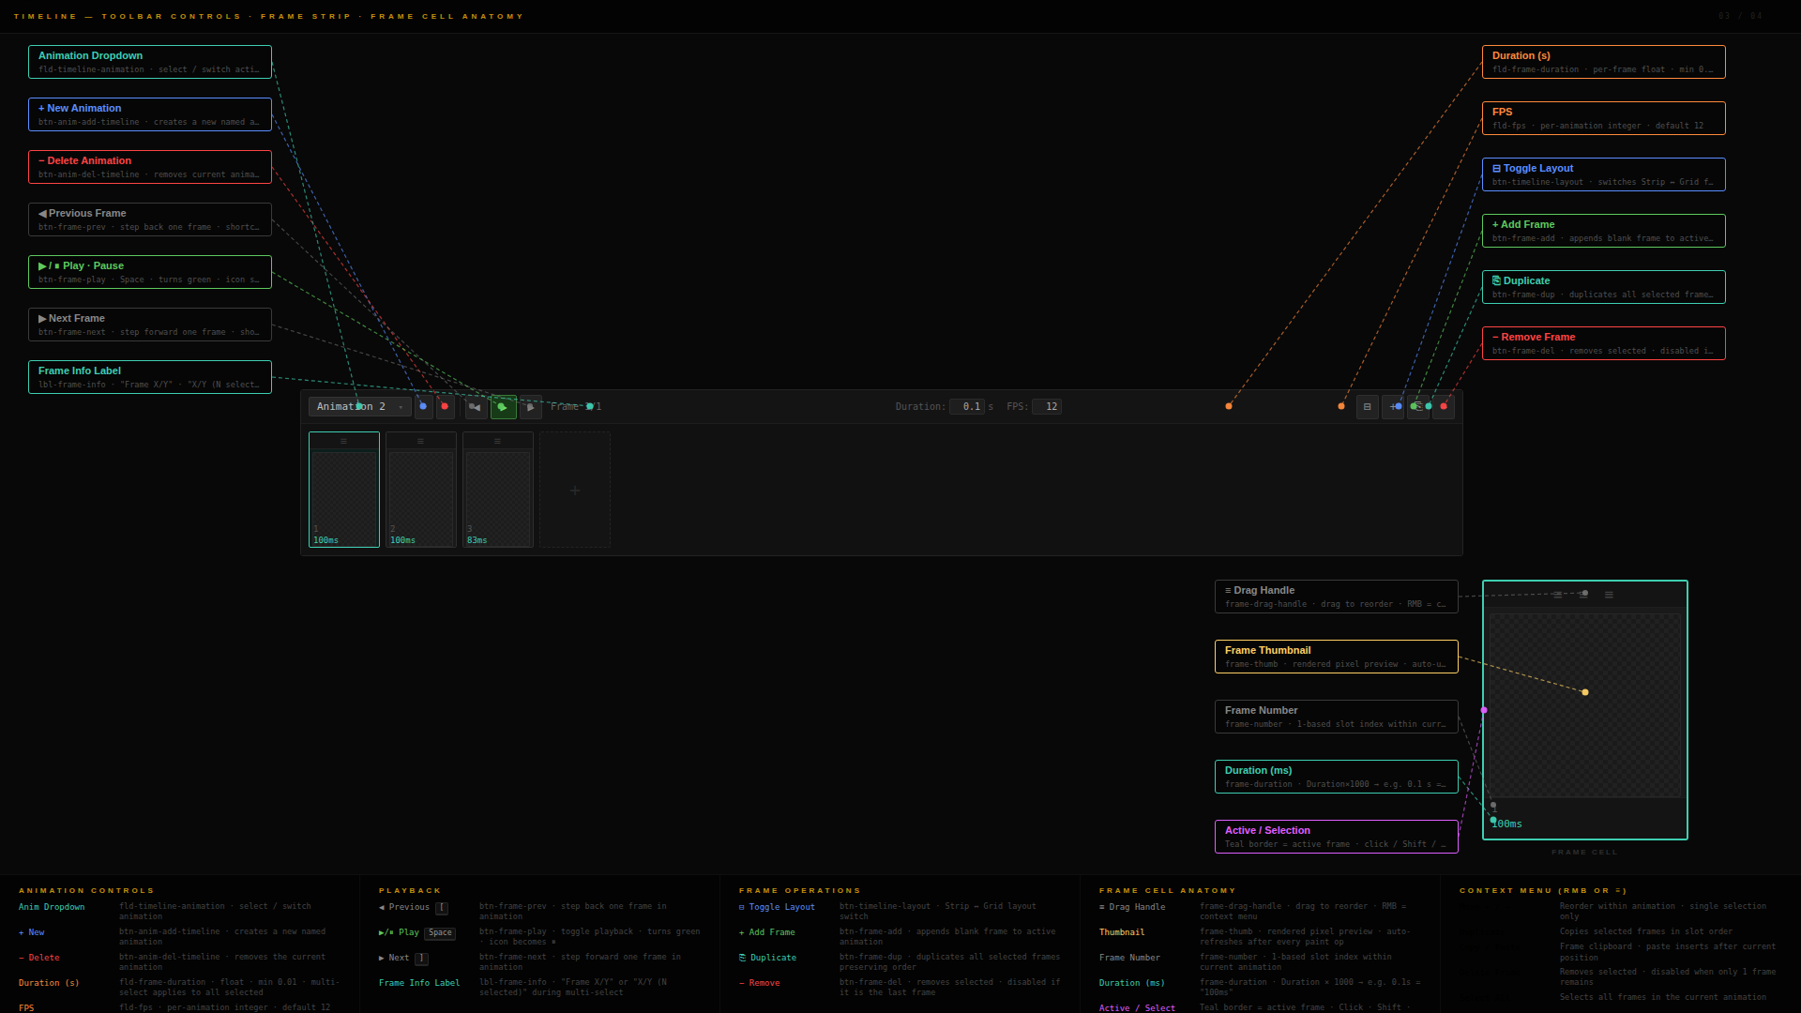Click the New Animation button in toolbar
The image size is (1801, 1013).
click(424, 406)
